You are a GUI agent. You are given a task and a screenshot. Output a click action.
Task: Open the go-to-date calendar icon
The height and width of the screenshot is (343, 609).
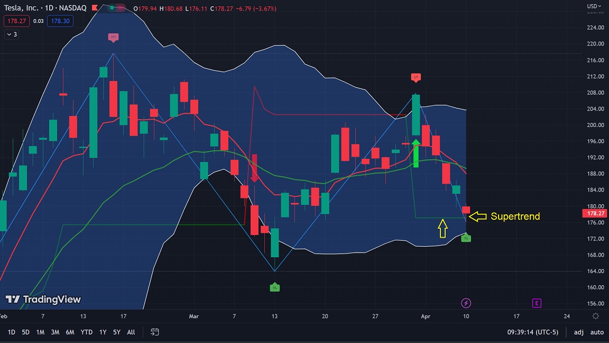(x=154, y=332)
